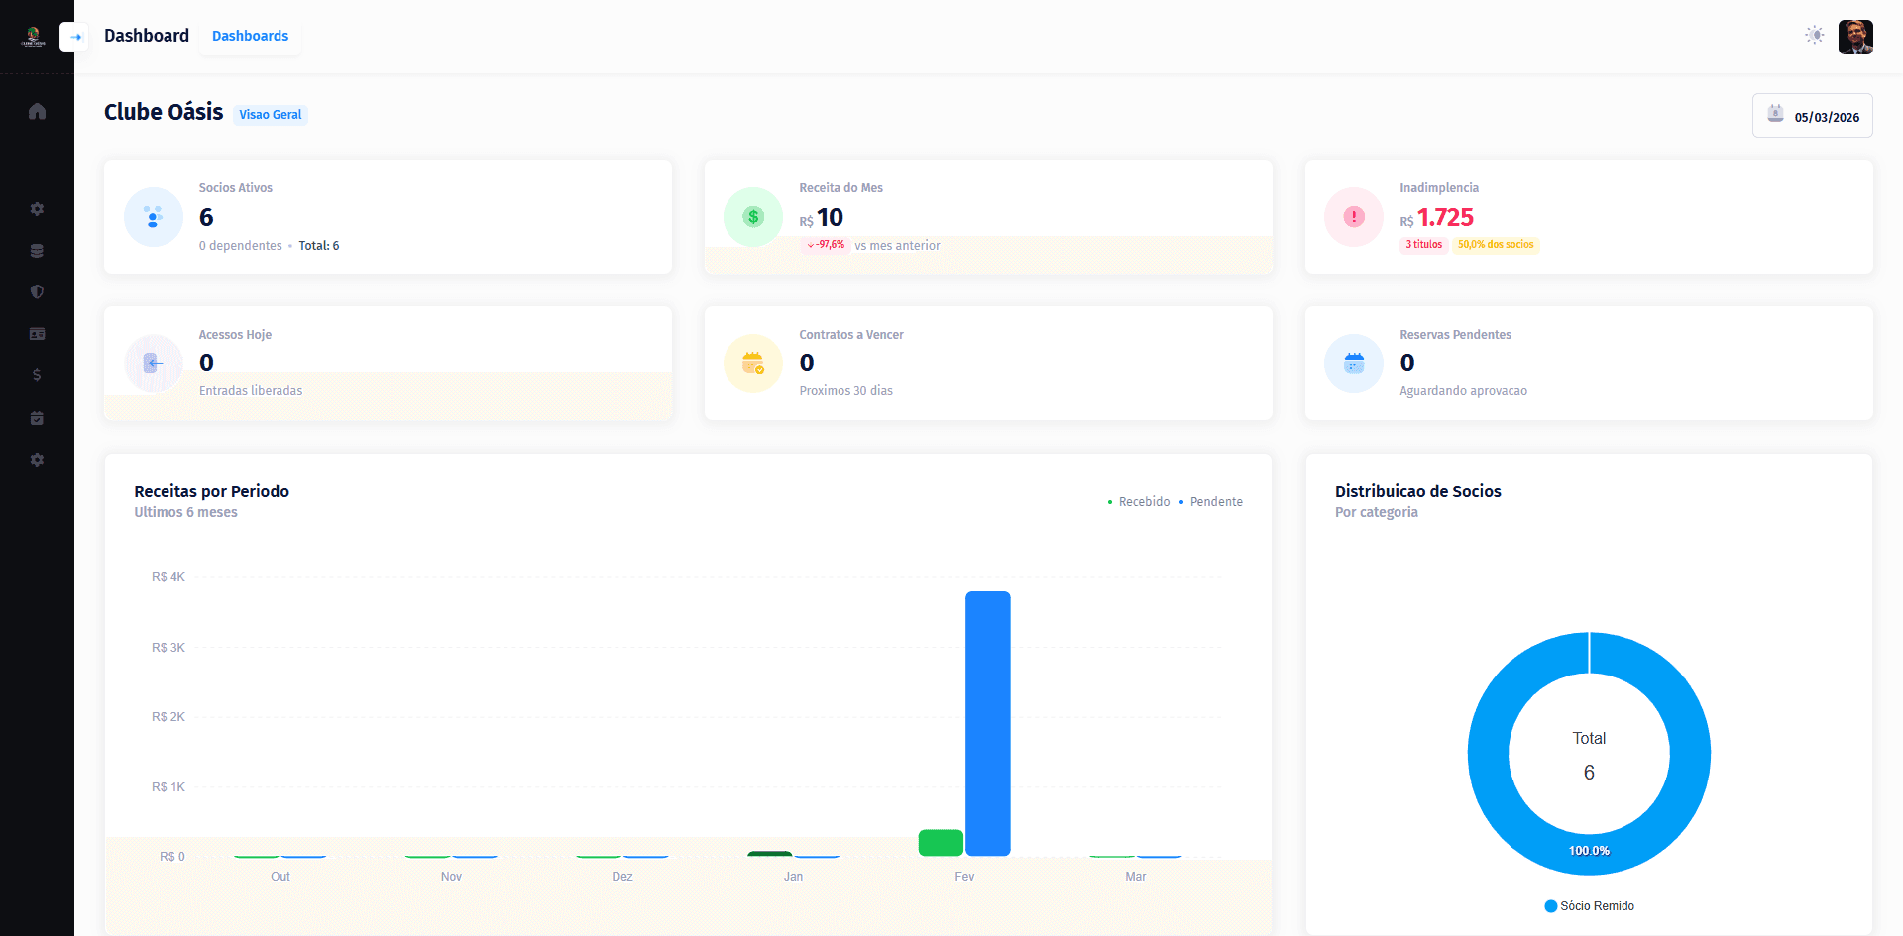This screenshot has width=1903, height=936.
Task: Open the Database section from the sidebar
Action: [37, 250]
